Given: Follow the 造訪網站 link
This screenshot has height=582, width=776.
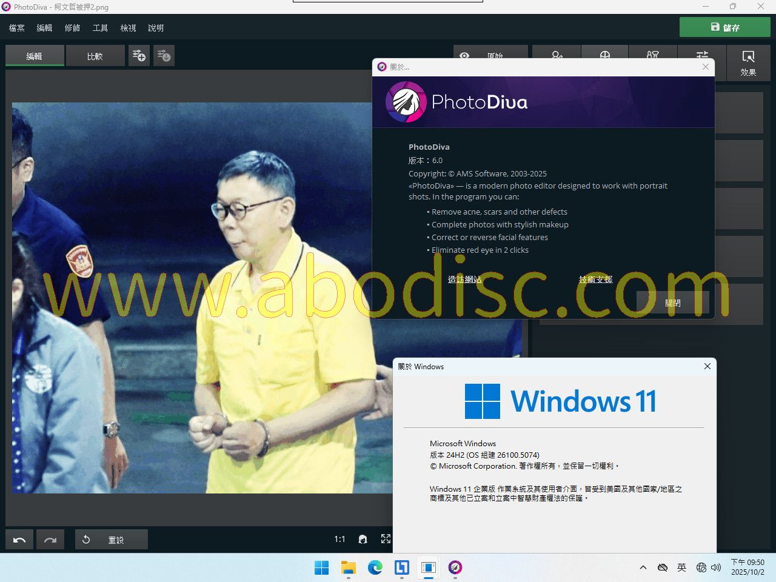Looking at the screenshot, I should pyautogui.click(x=465, y=279).
